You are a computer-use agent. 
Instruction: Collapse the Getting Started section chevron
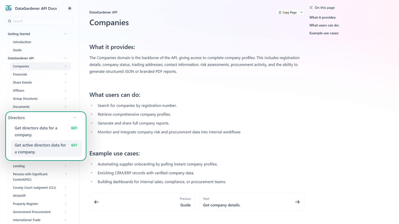click(x=65, y=34)
